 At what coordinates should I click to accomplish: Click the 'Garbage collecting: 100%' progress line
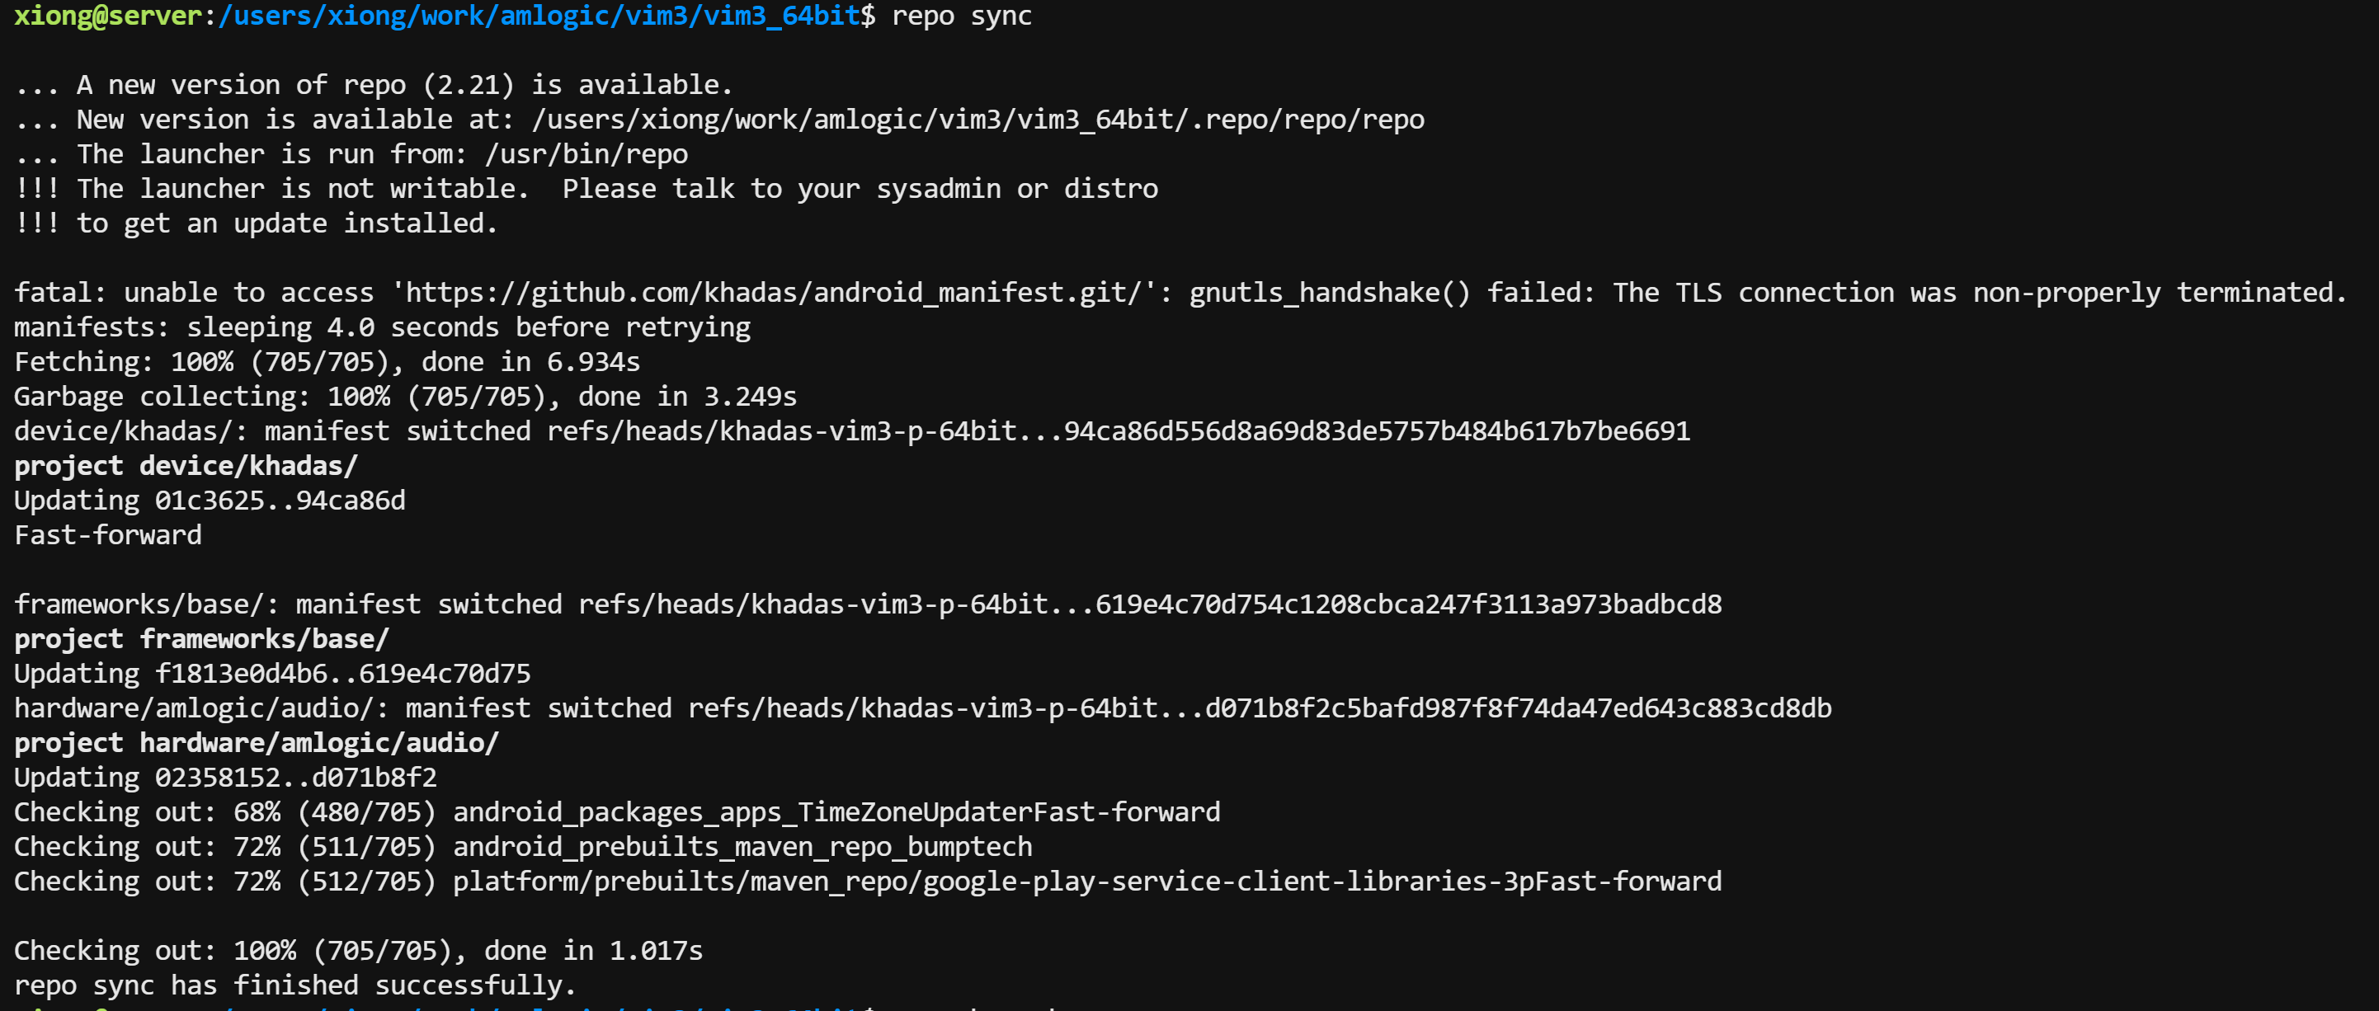pyautogui.click(x=405, y=397)
